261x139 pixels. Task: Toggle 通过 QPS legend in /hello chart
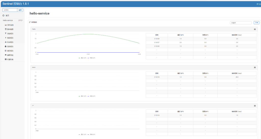(83, 58)
